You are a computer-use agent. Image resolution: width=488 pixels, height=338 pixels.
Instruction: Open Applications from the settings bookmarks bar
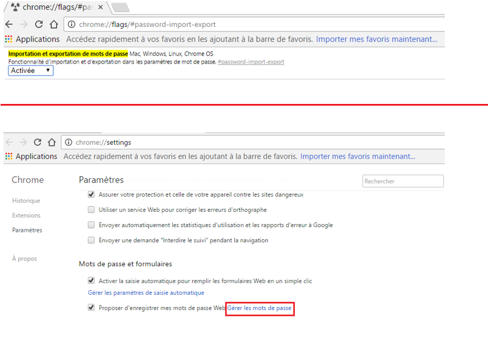click(x=33, y=156)
